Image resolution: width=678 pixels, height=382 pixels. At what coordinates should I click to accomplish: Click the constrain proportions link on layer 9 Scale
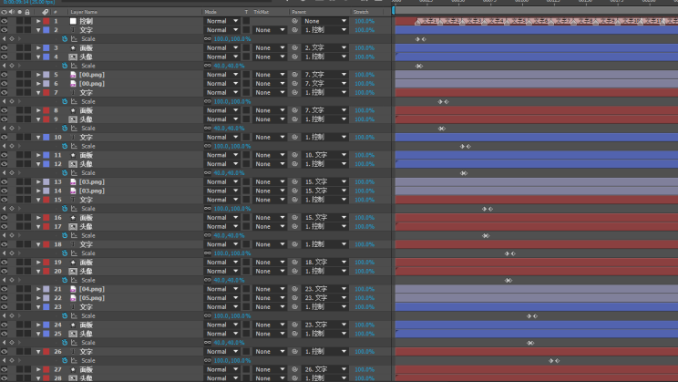(208, 128)
